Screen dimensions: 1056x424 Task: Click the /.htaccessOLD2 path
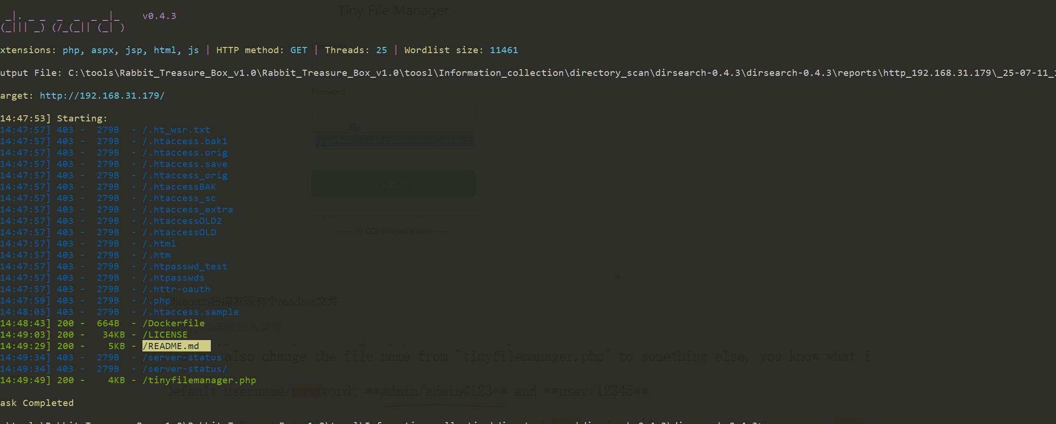click(182, 221)
